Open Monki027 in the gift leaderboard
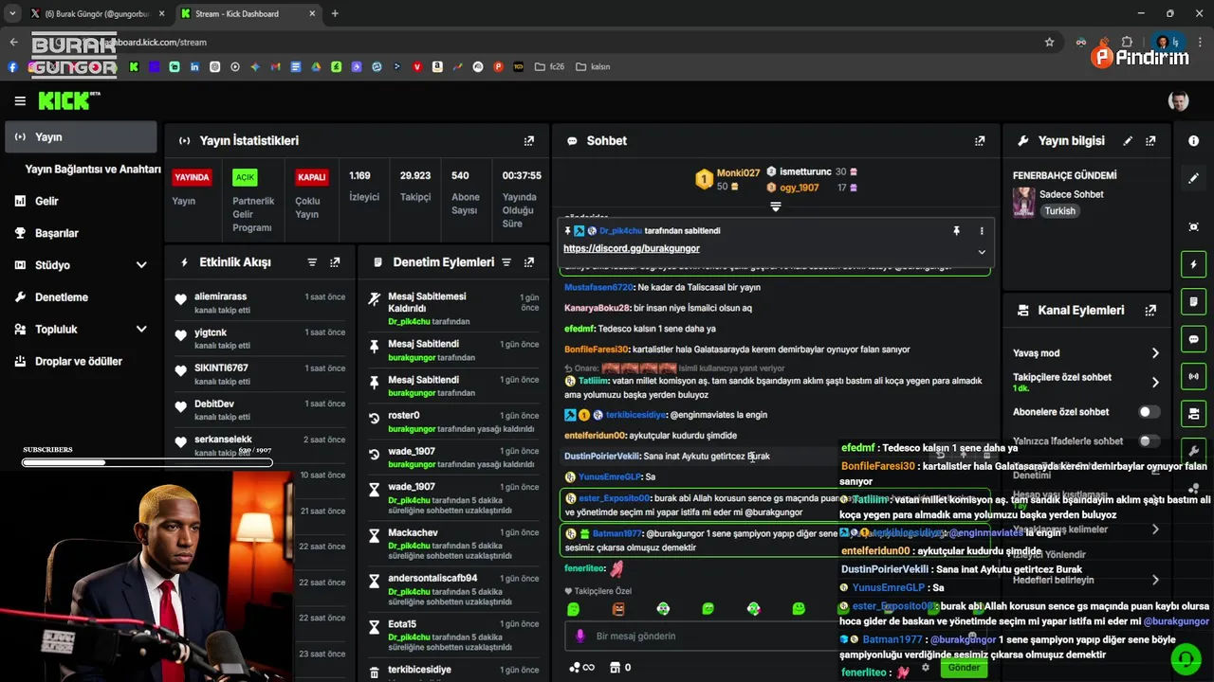 coord(738,173)
